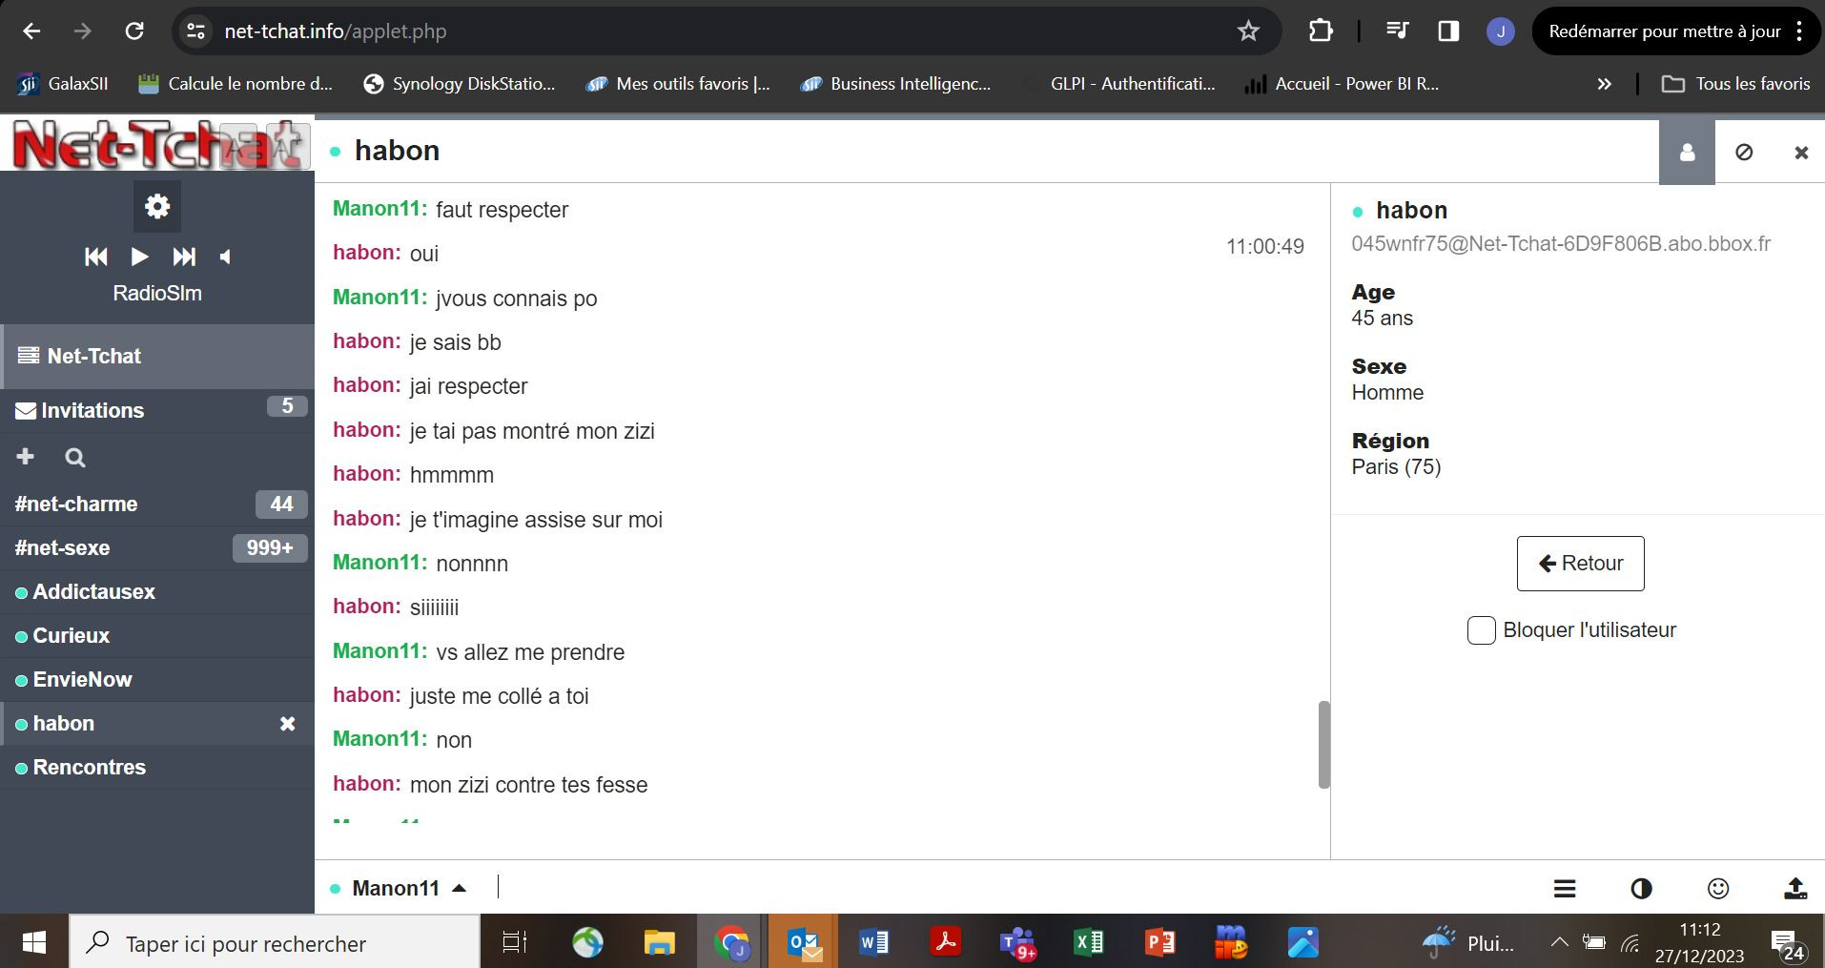Viewport: 1825px width, 968px height.
Task: Toggle the user profile panel icon
Action: tap(1687, 152)
